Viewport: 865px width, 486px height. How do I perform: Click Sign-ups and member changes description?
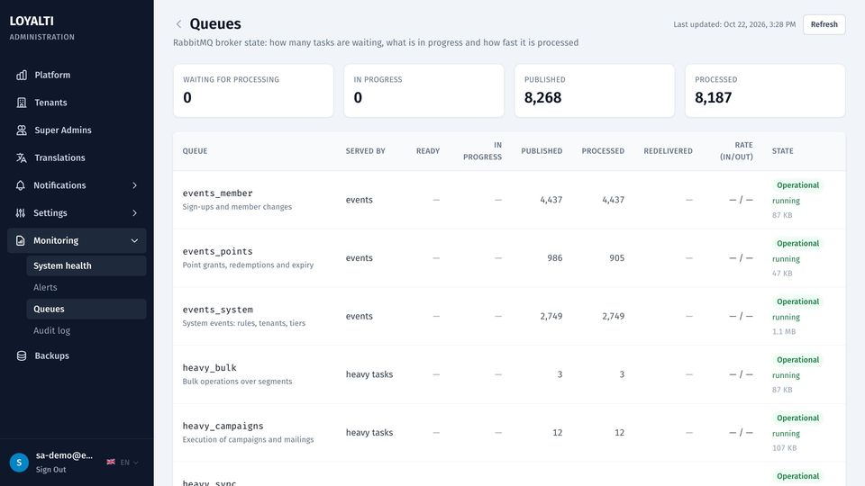(237, 207)
